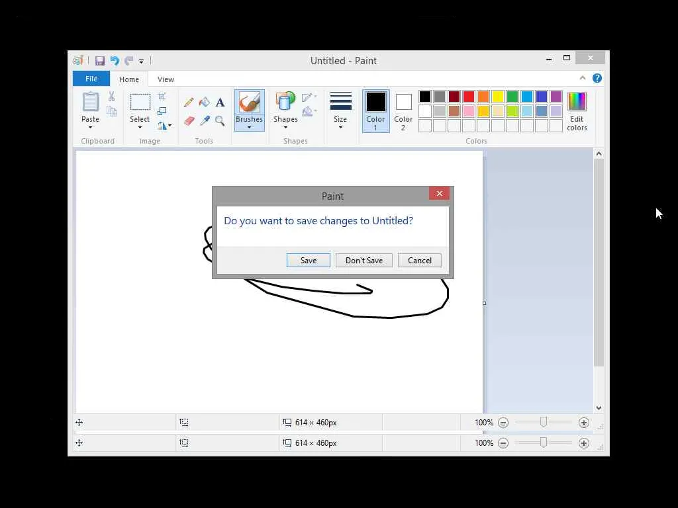
Task: Pick the orange color swatch
Action: [x=483, y=97]
